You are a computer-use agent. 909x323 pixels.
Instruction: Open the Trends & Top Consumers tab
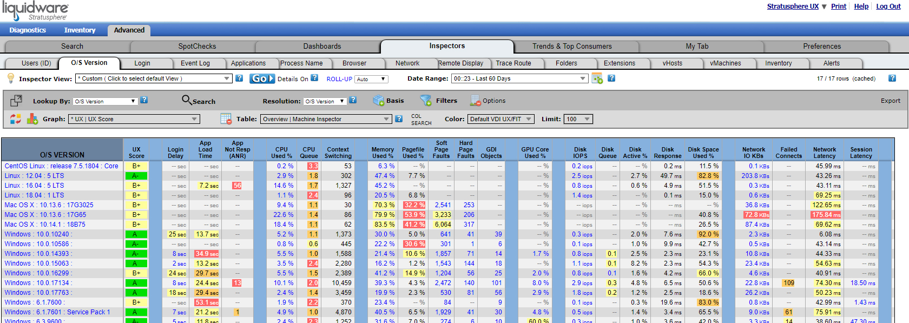point(572,47)
